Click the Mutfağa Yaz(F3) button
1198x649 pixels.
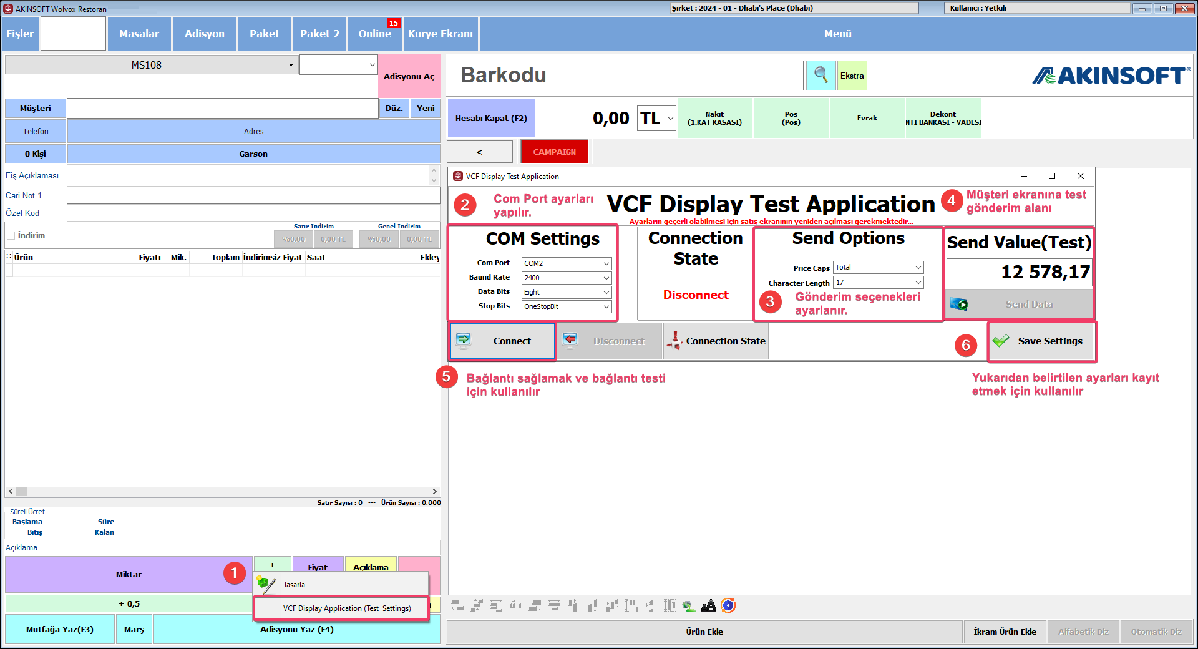pos(60,629)
